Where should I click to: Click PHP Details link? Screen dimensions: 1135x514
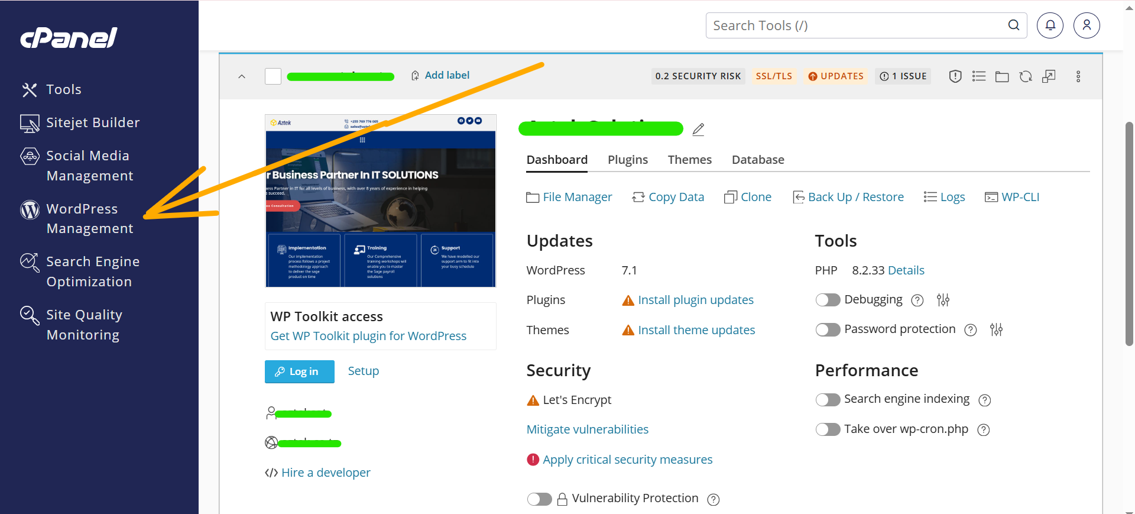tap(906, 270)
